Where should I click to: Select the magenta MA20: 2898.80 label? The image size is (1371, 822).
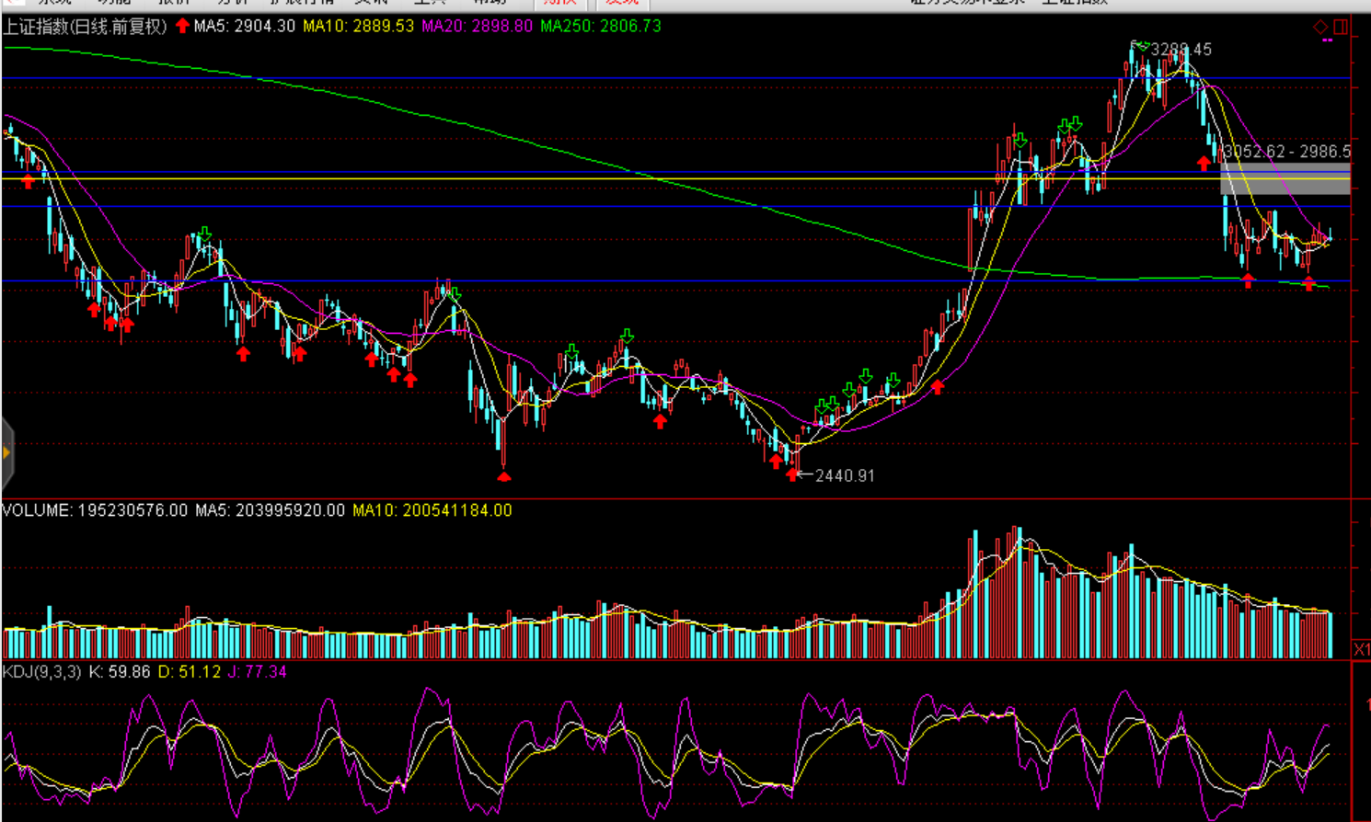click(477, 27)
